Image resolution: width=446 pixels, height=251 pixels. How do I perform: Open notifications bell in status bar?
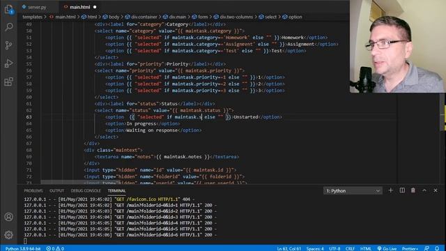click(437, 248)
